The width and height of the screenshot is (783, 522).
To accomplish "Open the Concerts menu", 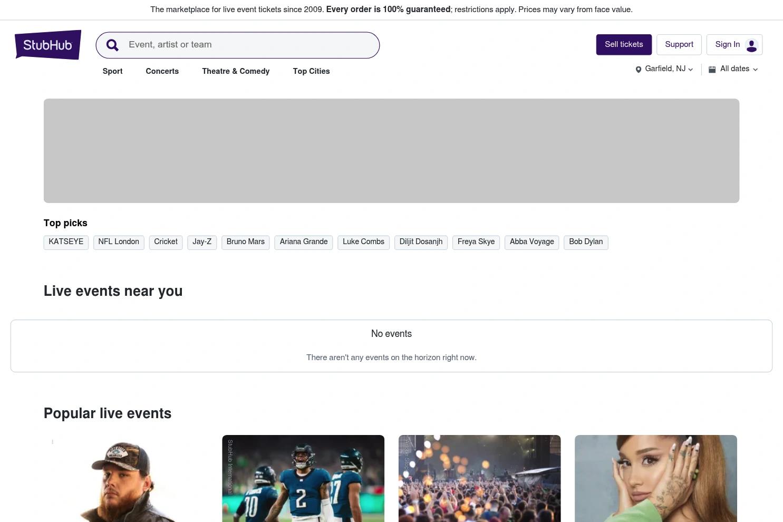I will pyautogui.click(x=162, y=71).
